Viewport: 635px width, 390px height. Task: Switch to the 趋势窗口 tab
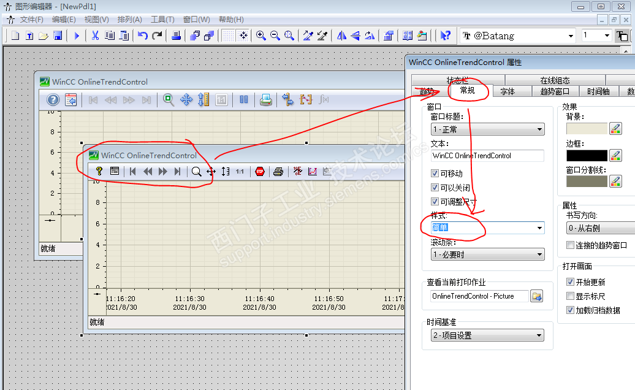(x=555, y=91)
